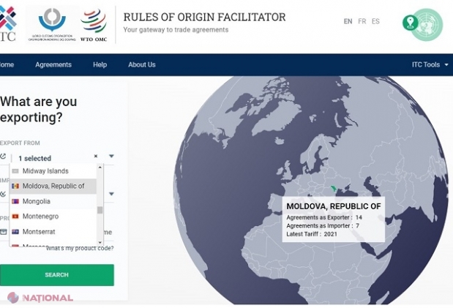
Task: Click the country list scrollbar thumb
Action: 100,210
